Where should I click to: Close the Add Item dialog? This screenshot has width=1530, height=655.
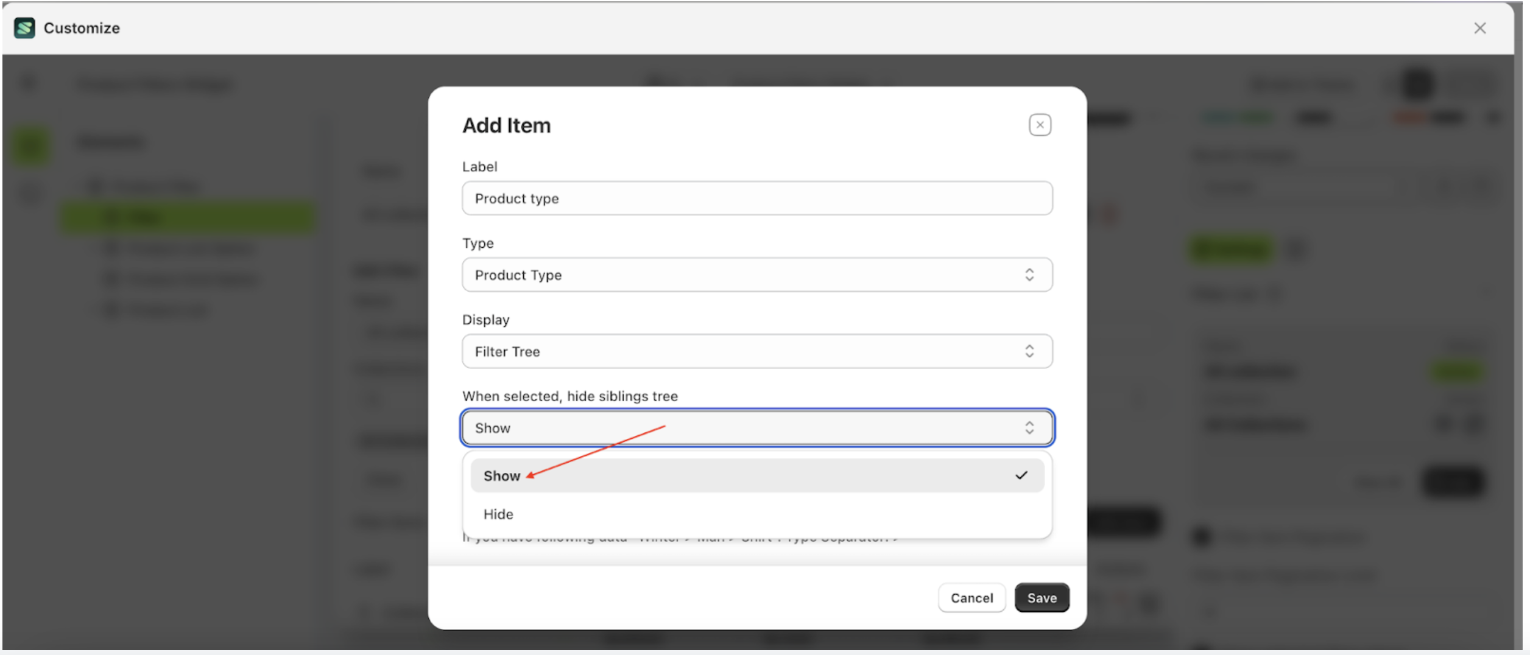1040,125
